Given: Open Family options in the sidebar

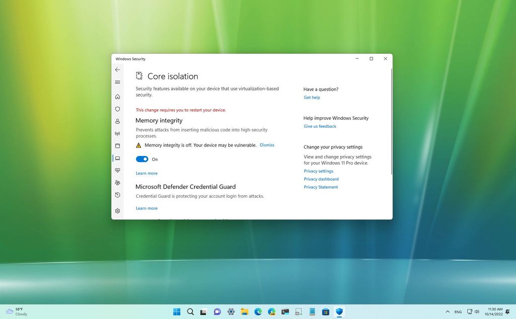Looking at the screenshot, I should [117, 183].
